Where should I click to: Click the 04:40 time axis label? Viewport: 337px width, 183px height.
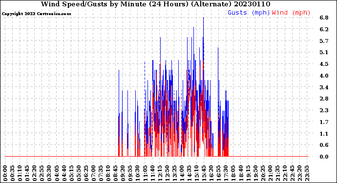pos(64,173)
